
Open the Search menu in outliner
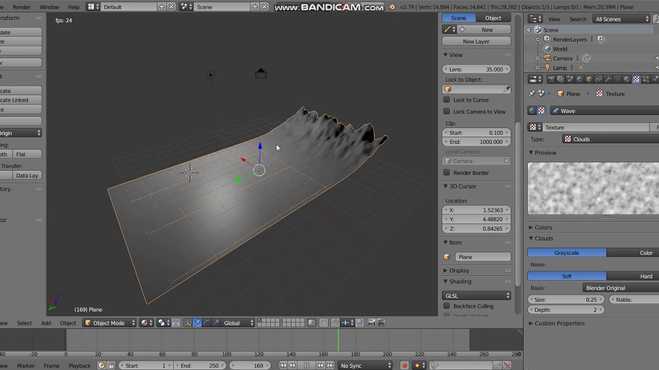click(578, 19)
